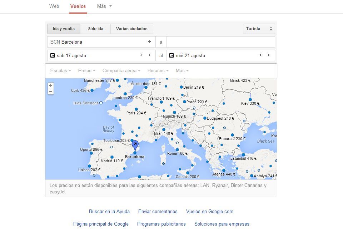Choose Ida y vuelta trip type
This screenshot has height=232, width=343.
coord(64,29)
